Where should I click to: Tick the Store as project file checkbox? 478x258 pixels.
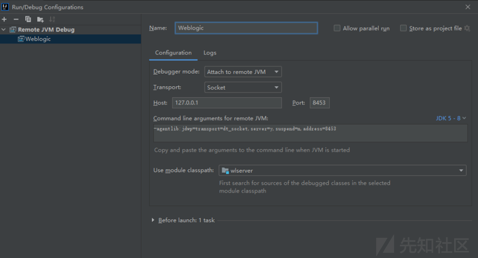pos(403,28)
